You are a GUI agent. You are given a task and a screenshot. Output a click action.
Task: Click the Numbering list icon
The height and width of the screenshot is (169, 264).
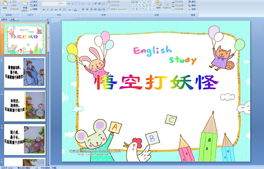pyautogui.click(x=89, y=4)
